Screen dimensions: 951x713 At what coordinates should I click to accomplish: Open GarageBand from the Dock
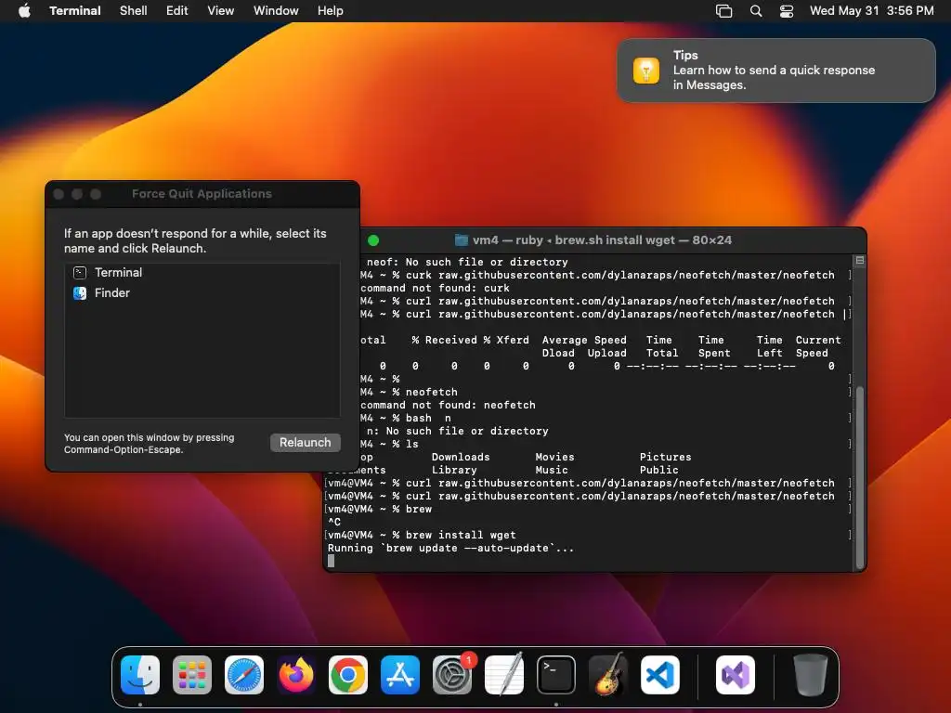point(608,674)
